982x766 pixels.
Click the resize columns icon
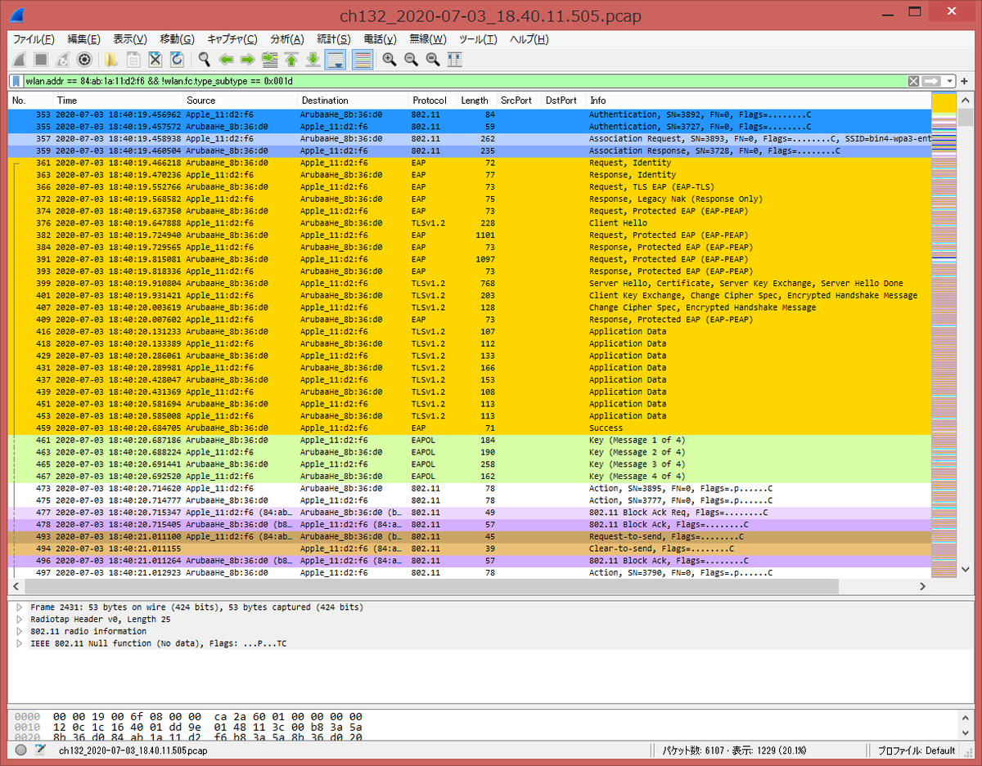tap(454, 60)
